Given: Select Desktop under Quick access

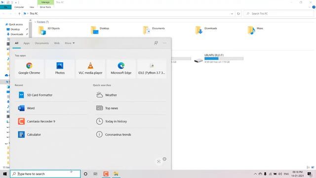Looking at the screenshot, I should click(15, 29).
